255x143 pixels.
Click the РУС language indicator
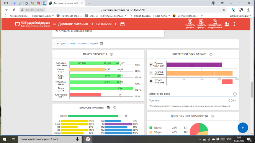[x=229, y=139]
